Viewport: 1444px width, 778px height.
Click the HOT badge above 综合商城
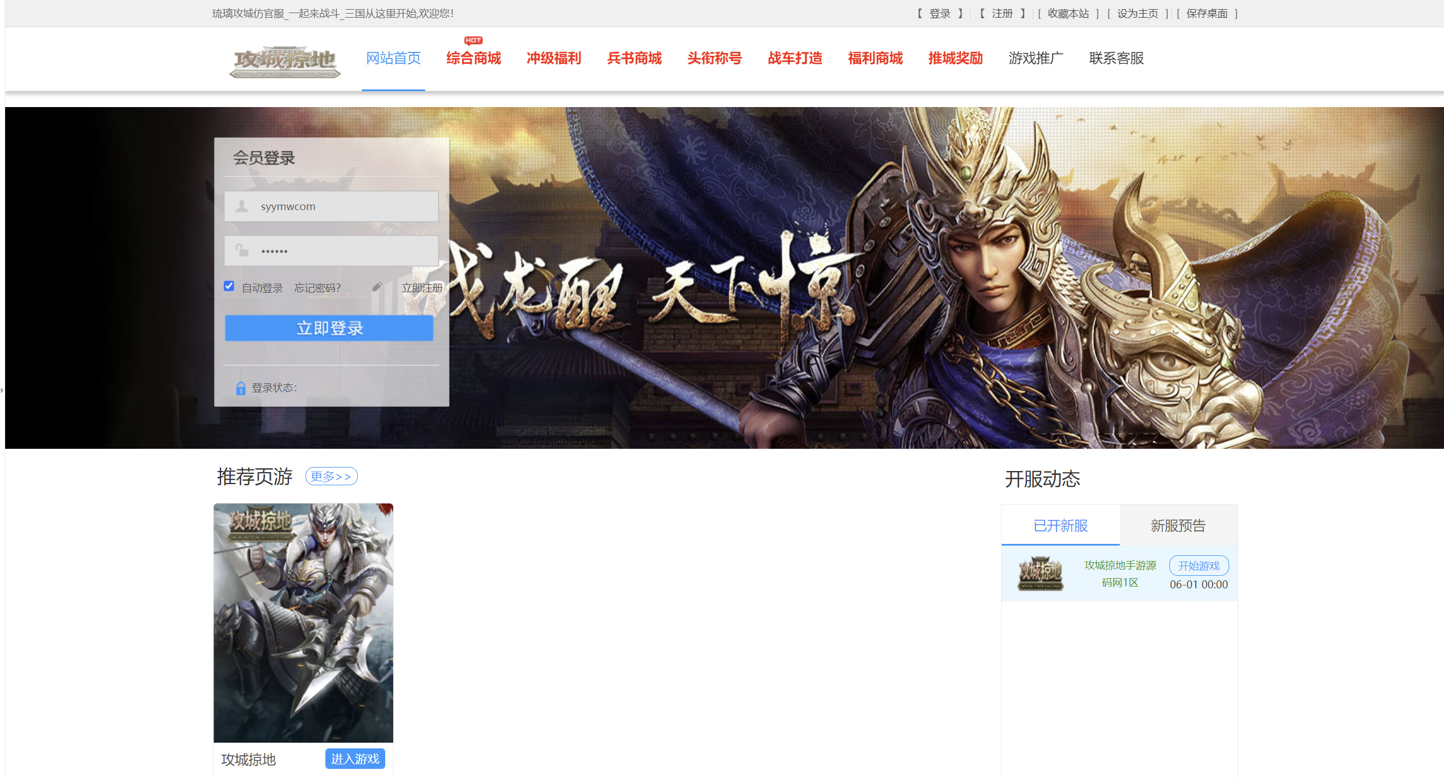(x=473, y=40)
